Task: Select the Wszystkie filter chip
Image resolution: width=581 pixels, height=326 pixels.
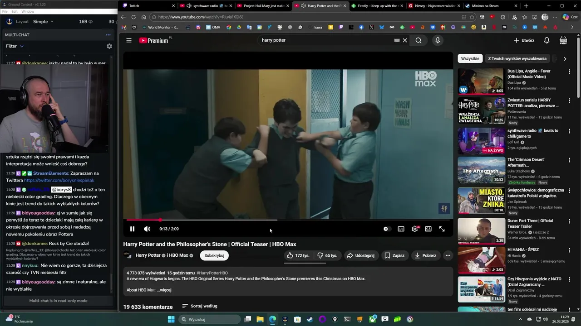Action: click(470, 58)
